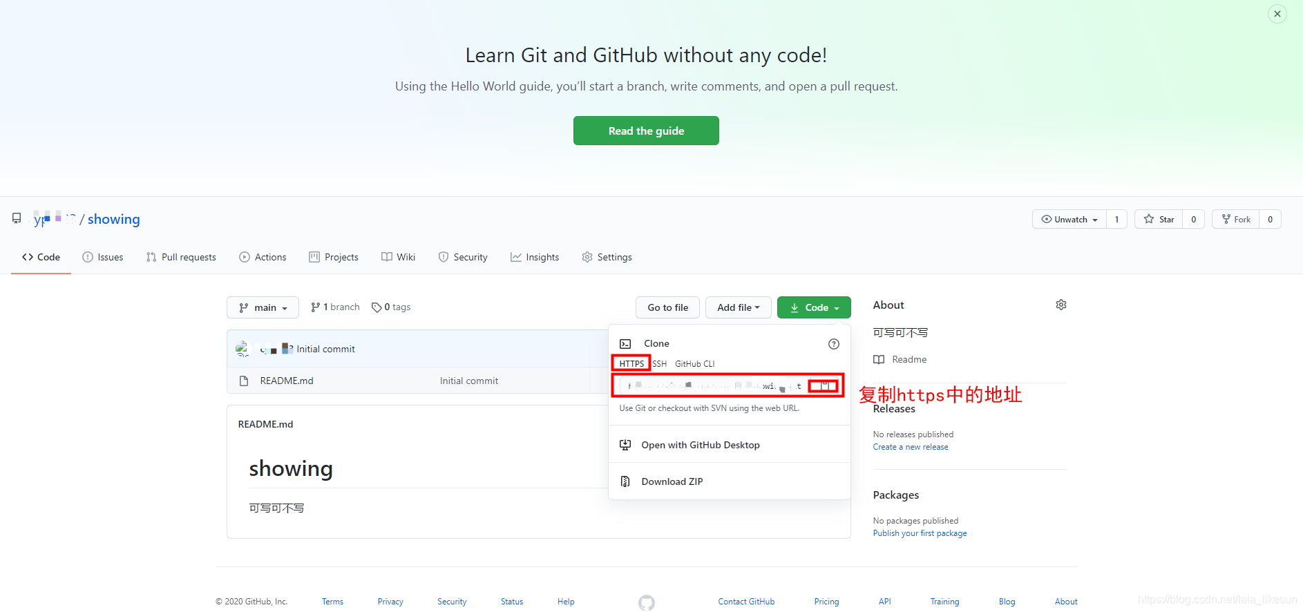This screenshot has width=1303, height=612.
Task: Open Training footer link
Action: pyautogui.click(x=944, y=602)
